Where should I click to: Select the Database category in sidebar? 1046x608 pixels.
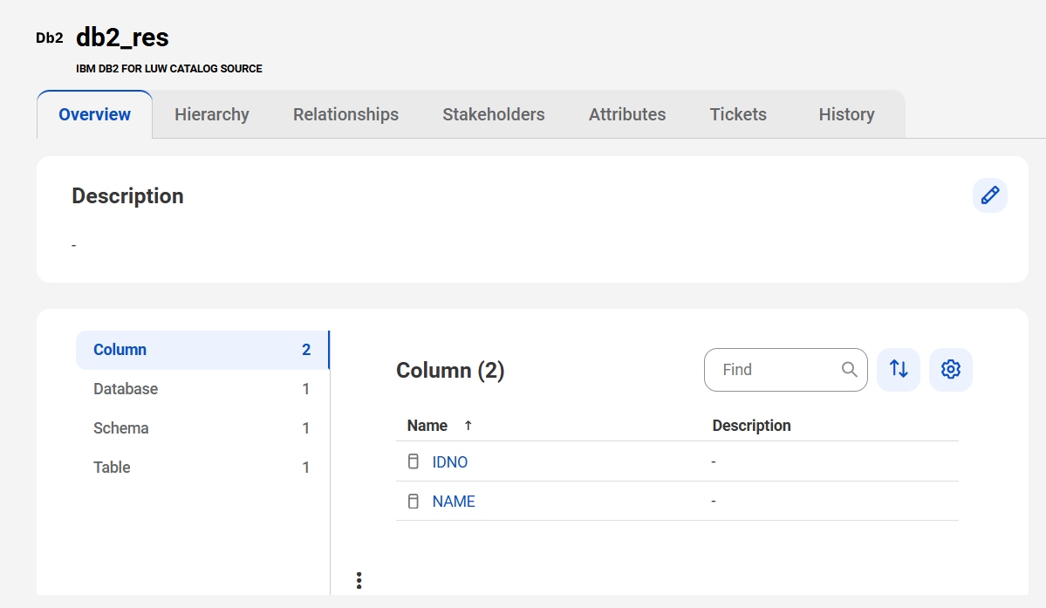click(x=202, y=389)
